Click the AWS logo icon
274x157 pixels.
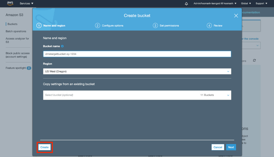tap(10, 3)
